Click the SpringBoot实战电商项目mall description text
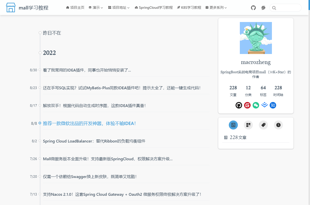Viewport: 310px width, 205px height. pos(256,74)
